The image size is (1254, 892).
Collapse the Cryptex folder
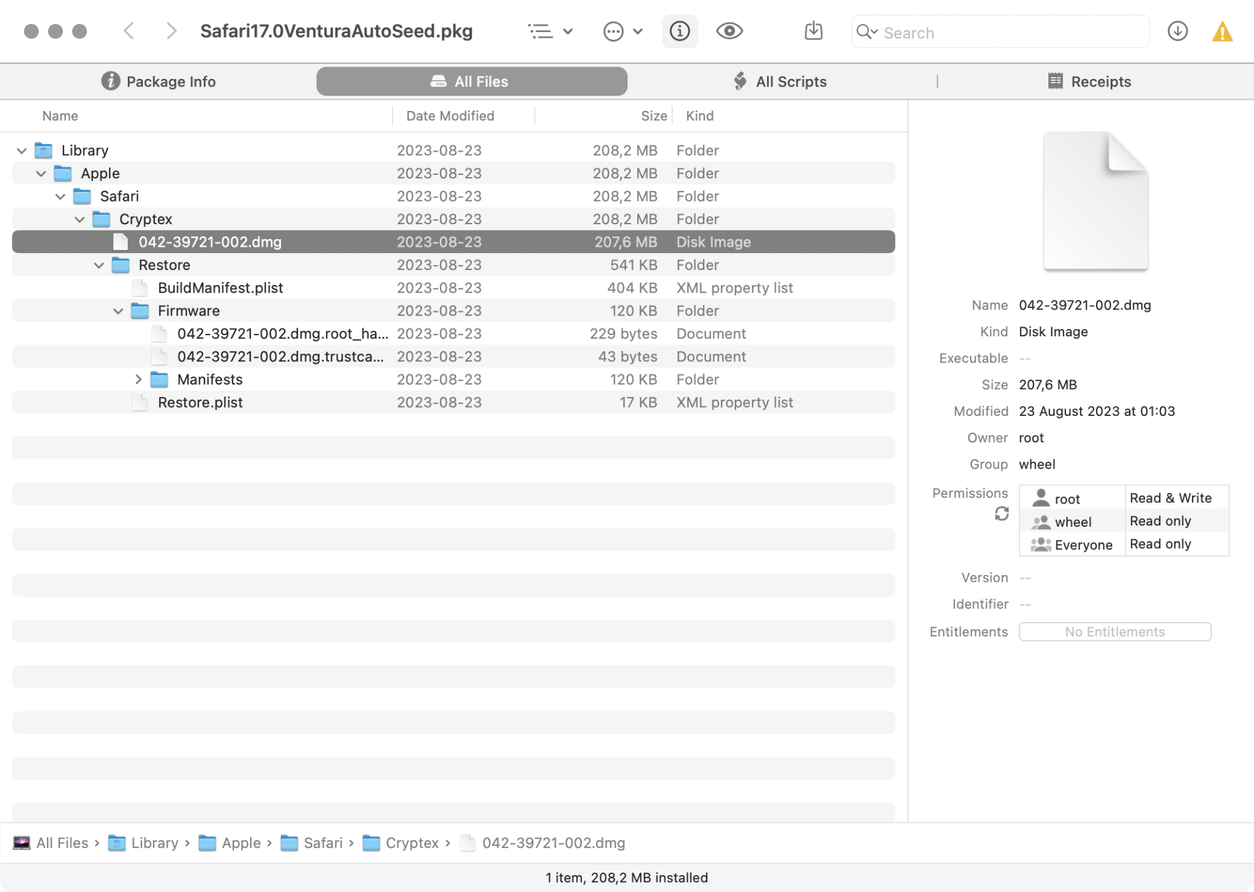click(80, 220)
